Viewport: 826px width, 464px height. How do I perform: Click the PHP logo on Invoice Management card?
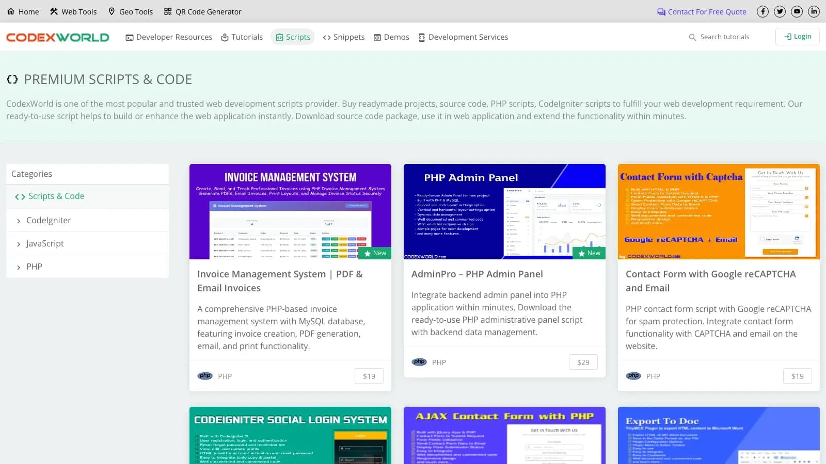(205, 376)
